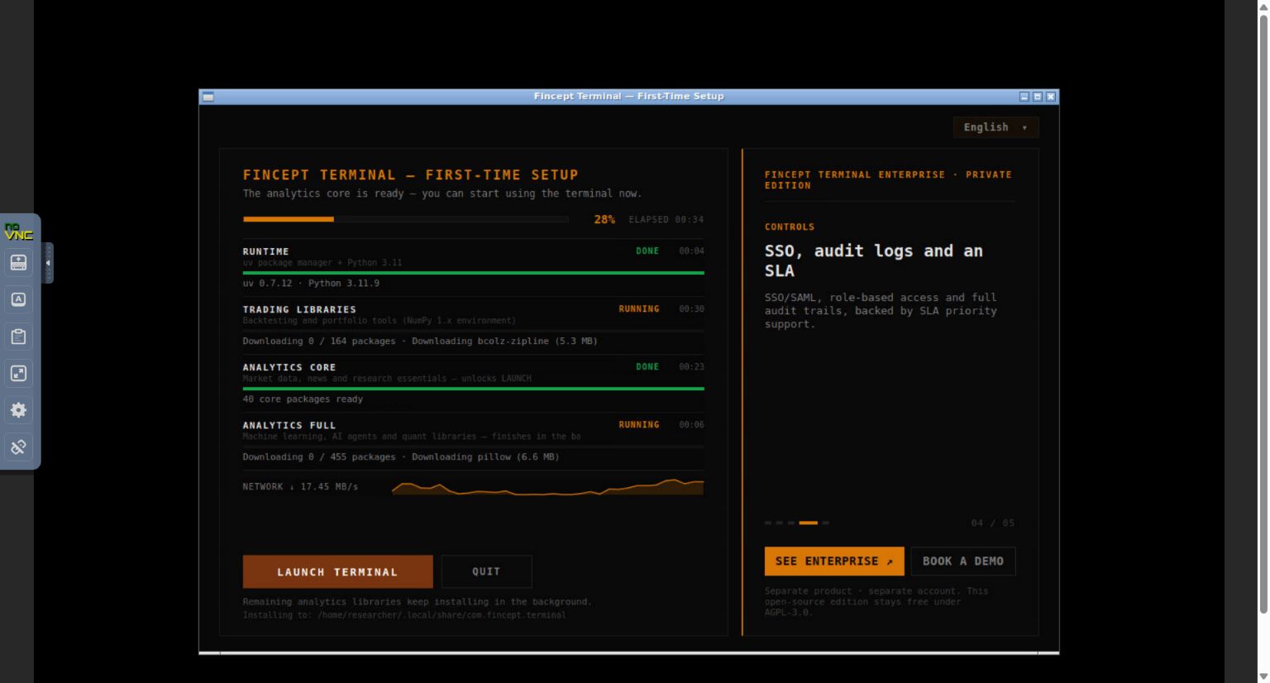
Task: Click the Book a Demo button
Action: tap(963, 561)
